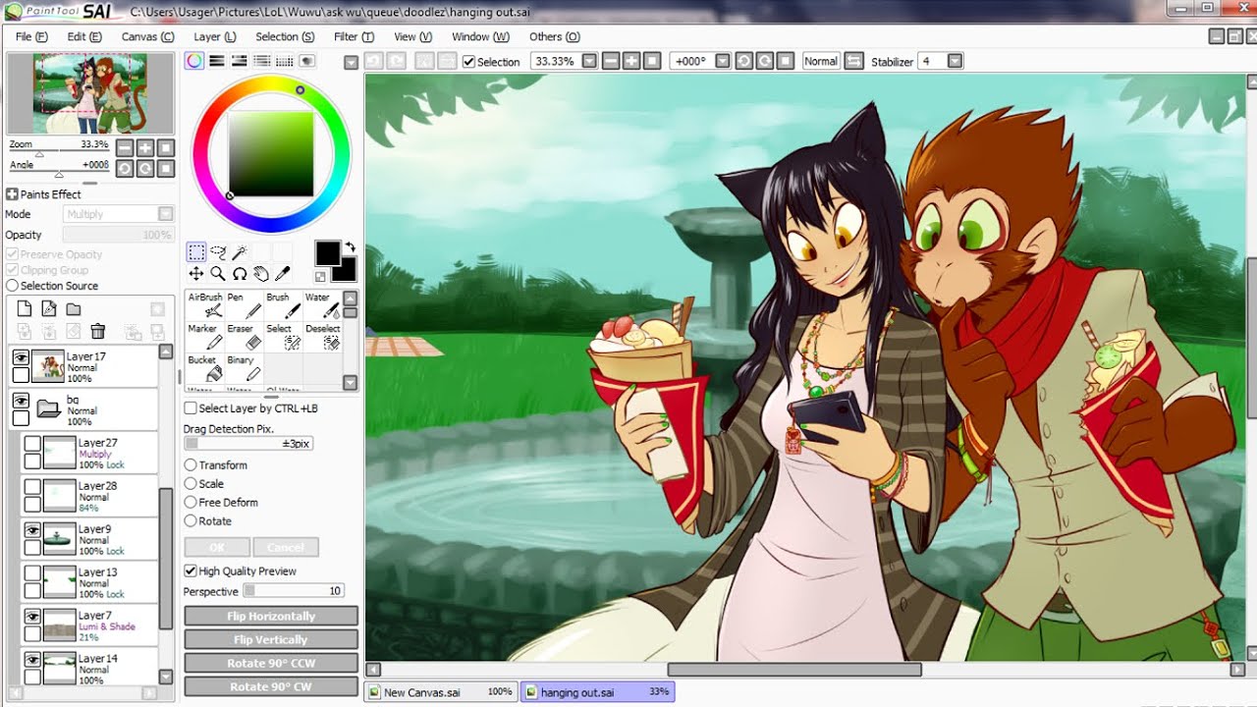Hide Layer7 using its eye icon
Viewport: 1257px width, 707px height.
[x=32, y=616]
